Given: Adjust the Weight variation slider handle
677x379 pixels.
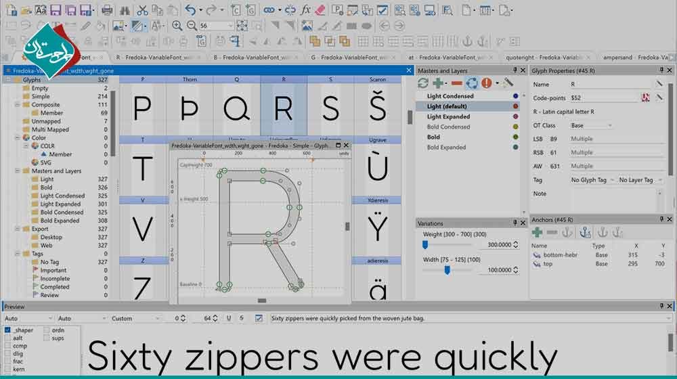Looking at the screenshot, I should (x=425, y=245).
